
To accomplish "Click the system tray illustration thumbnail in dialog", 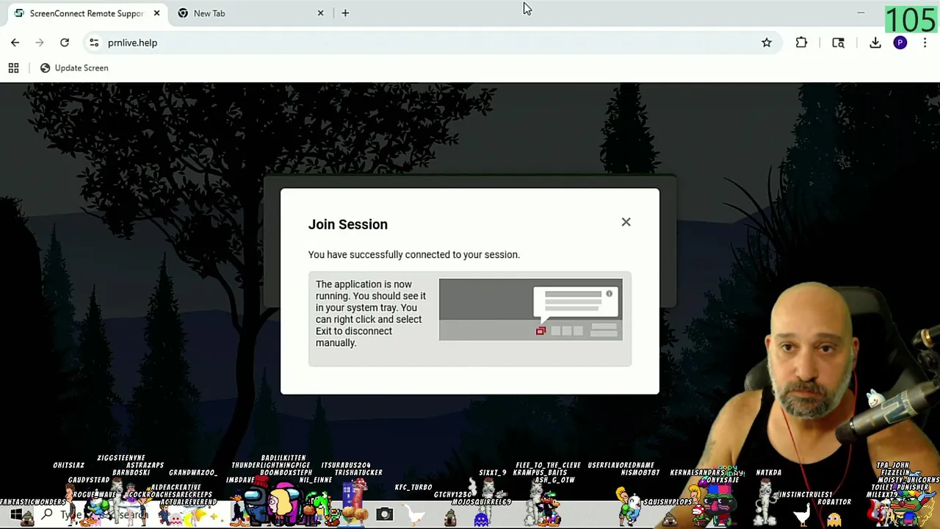I will (x=530, y=309).
